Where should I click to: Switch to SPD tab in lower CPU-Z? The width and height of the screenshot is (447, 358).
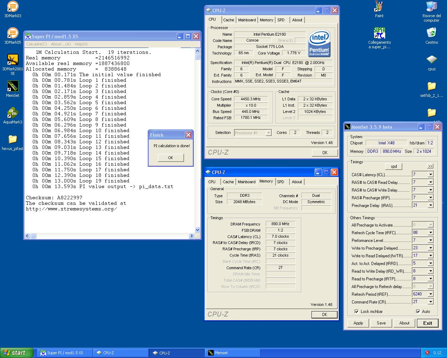click(280, 182)
